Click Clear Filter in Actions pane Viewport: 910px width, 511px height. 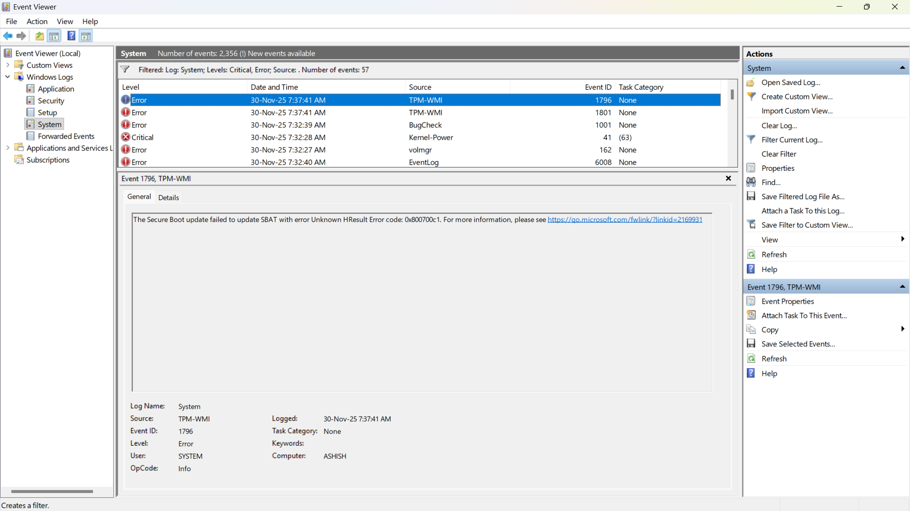click(x=779, y=154)
